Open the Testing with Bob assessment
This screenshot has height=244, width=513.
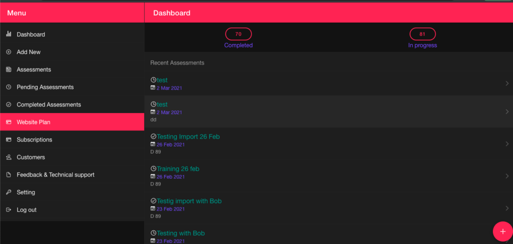pyautogui.click(x=329, y=234)
